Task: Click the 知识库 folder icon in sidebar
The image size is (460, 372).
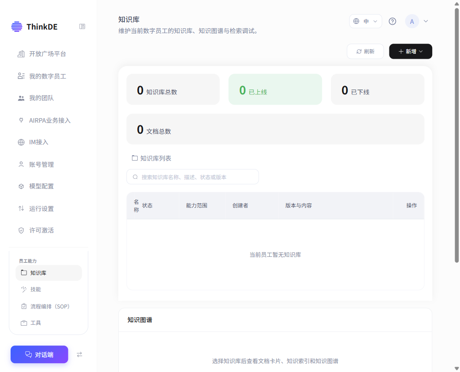Action: pos(24,273)
